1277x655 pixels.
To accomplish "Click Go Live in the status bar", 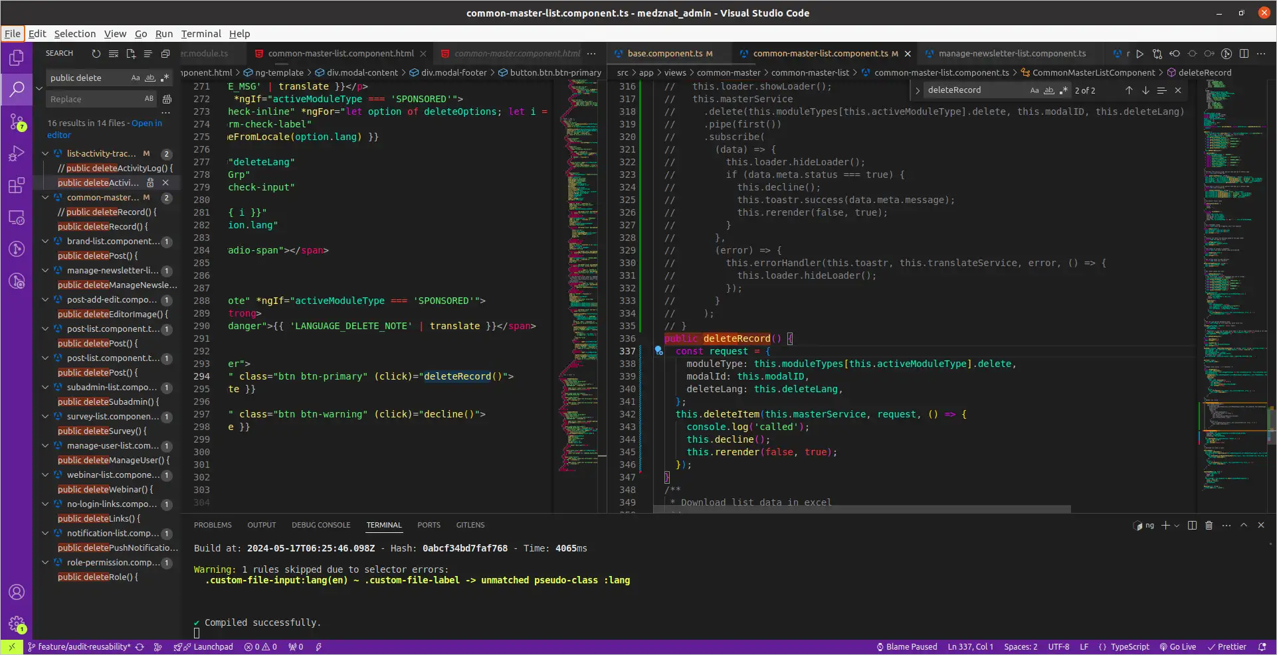I will point(1178,647).
